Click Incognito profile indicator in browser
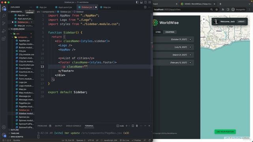The image size is (253, 142). (x=238, y=9)
